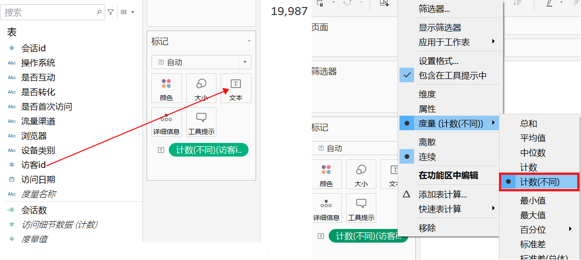This screenshot has width=581, height=260.
Task: Click the text icon before the pill below the context menu
Action: [321, 236]
